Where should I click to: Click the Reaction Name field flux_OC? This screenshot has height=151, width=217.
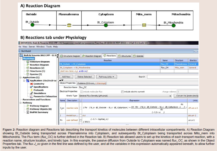139,87
